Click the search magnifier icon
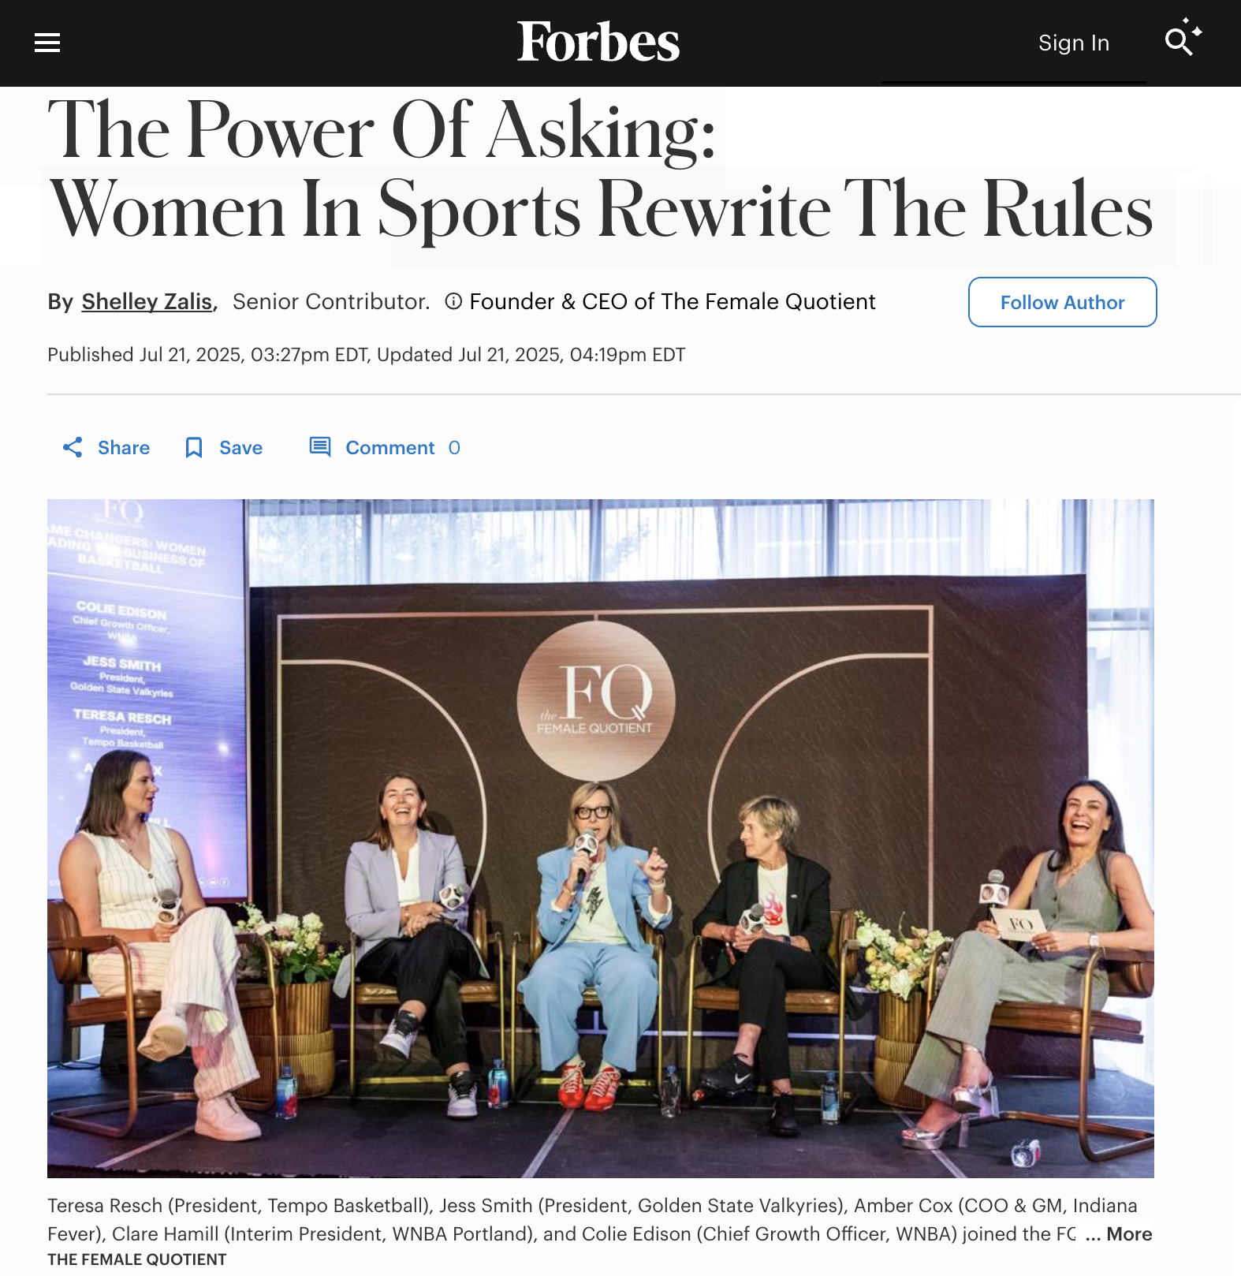 pos(1183,38)
